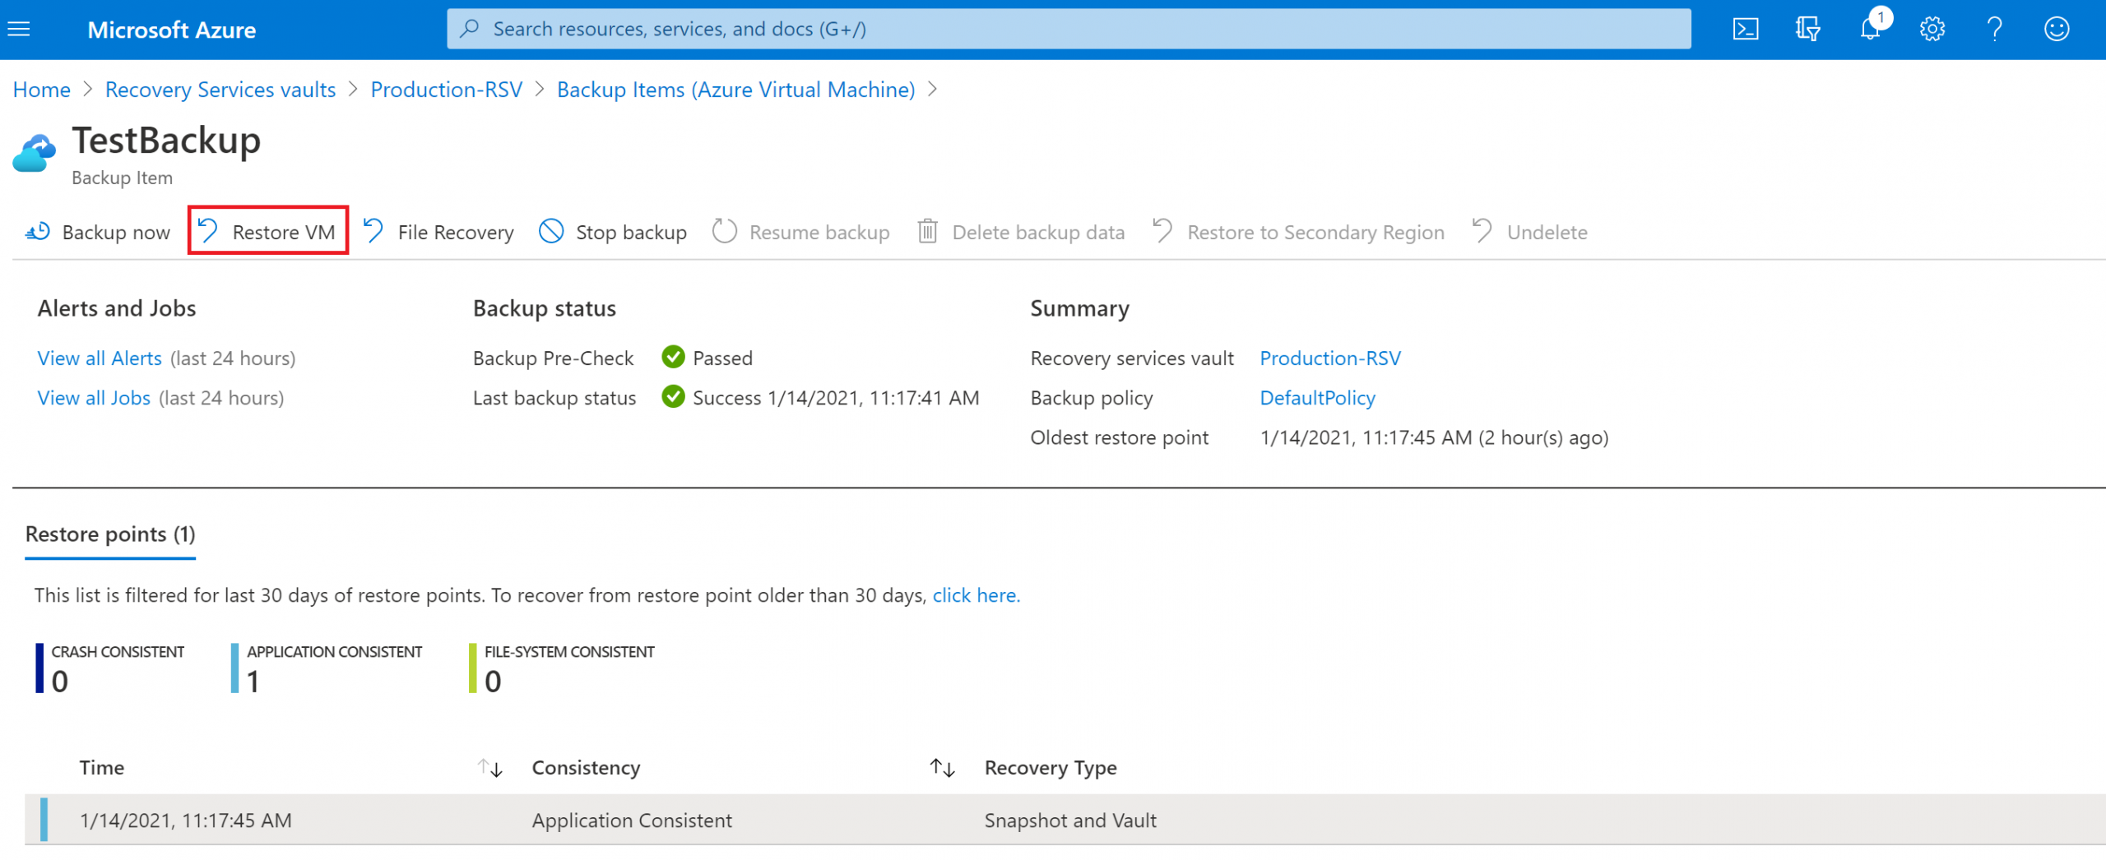Image resolution: width=2106 pixels, height=860 pixels.
Task: Switch directory using the filter icon
Action: pos(1808,28)
